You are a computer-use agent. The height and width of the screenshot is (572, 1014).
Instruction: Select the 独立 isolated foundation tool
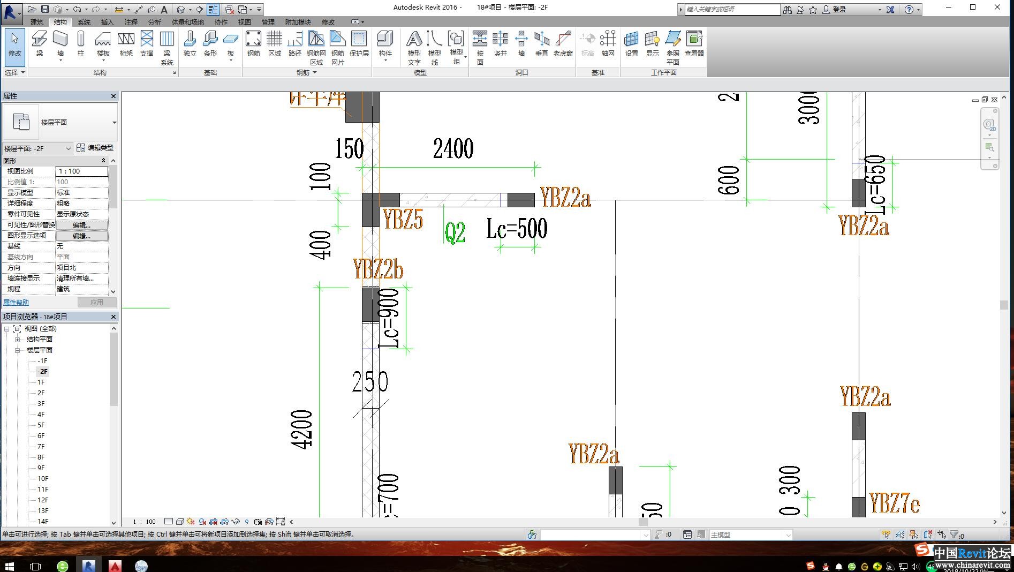click(x=190, y=43)
